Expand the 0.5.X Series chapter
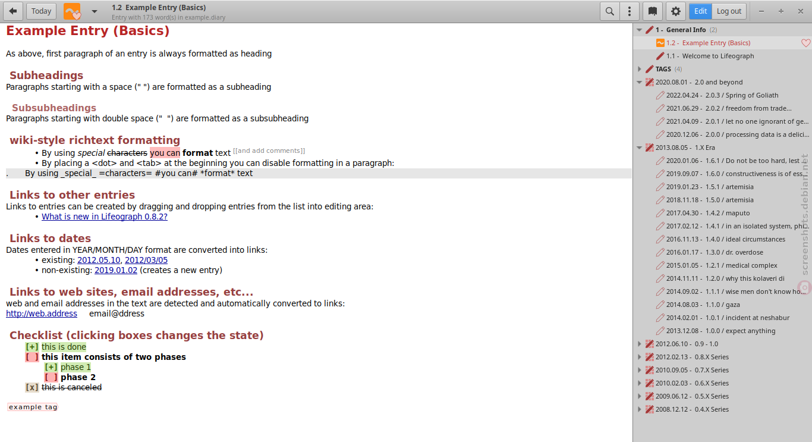 click(x=640, y=396)
